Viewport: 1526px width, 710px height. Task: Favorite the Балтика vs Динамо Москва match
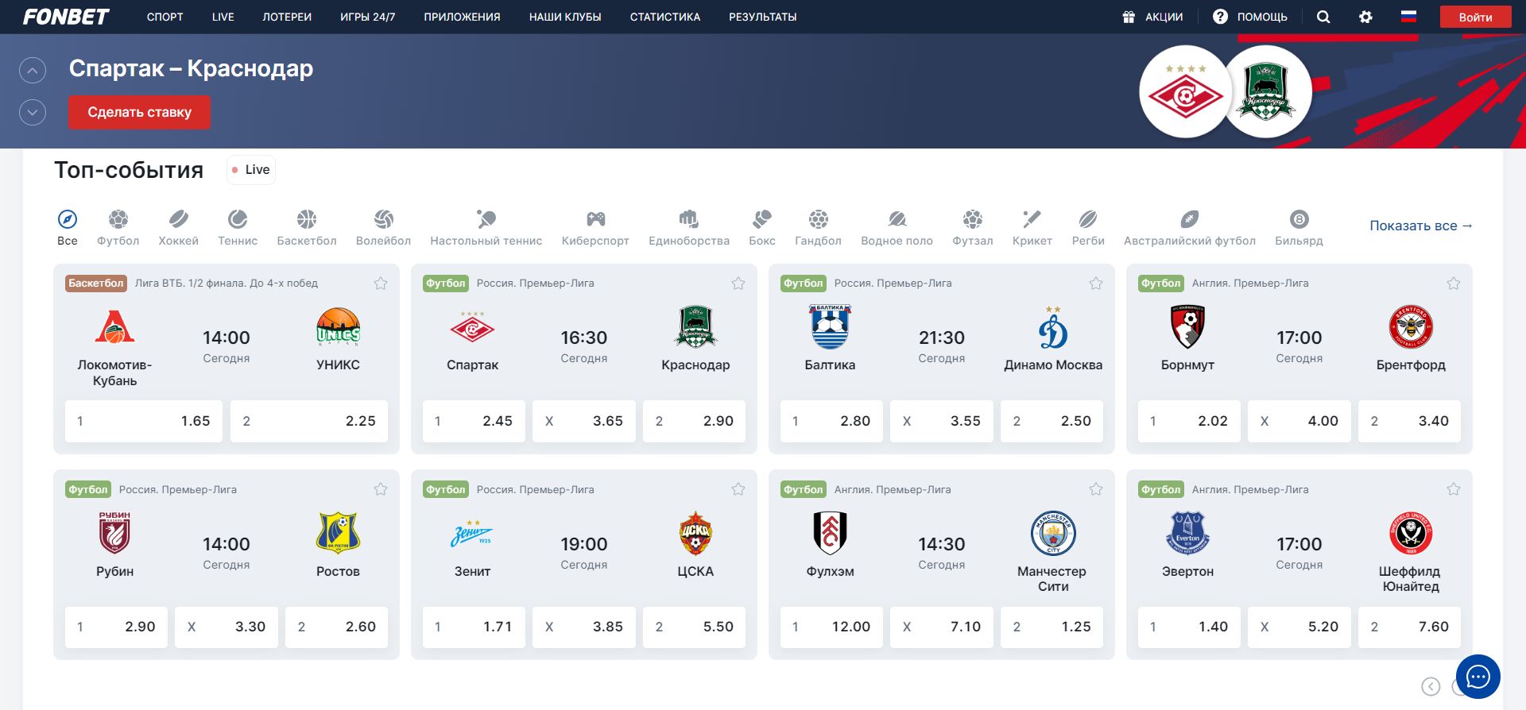pos(1096,284)
